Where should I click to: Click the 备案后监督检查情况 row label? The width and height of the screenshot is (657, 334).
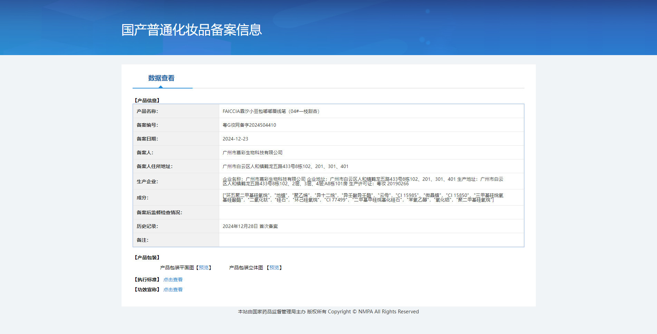coord(160,212)
